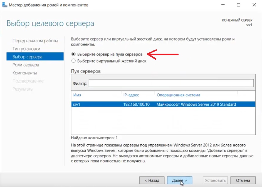Screen dimensions: 262x187
Task: Go to the 'Перед началом работы' step
Action: tap(35, 41)
